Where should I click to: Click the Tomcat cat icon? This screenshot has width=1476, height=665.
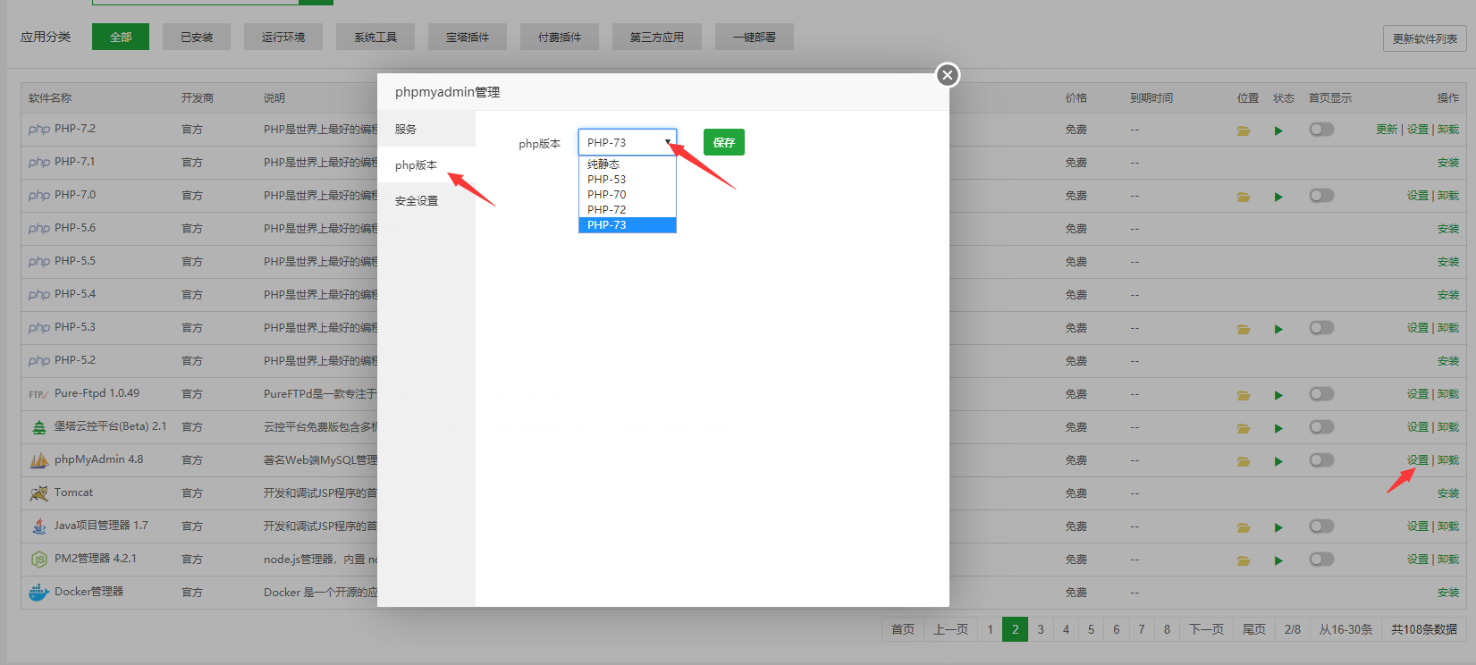tap(39, 493)
